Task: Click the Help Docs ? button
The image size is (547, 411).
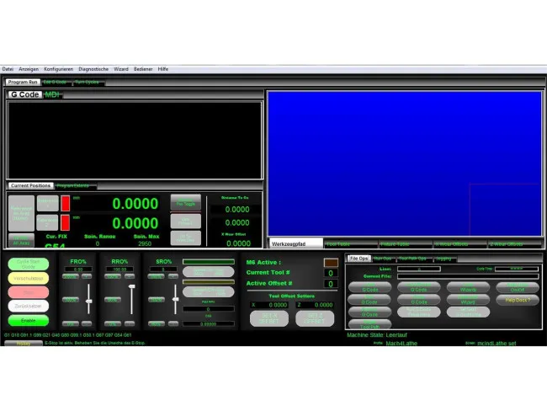Action: tap(516, 300)
